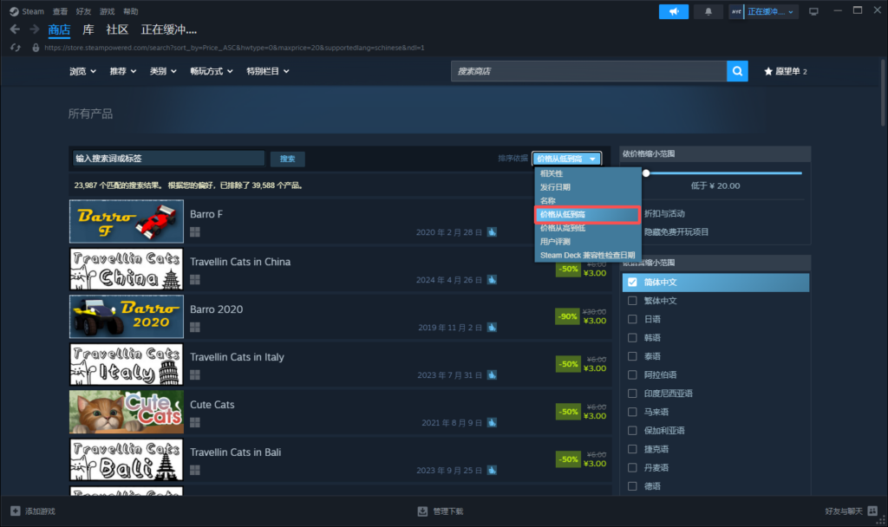
Task: Click Windows icon under Barro 2020
Action: 195,327
